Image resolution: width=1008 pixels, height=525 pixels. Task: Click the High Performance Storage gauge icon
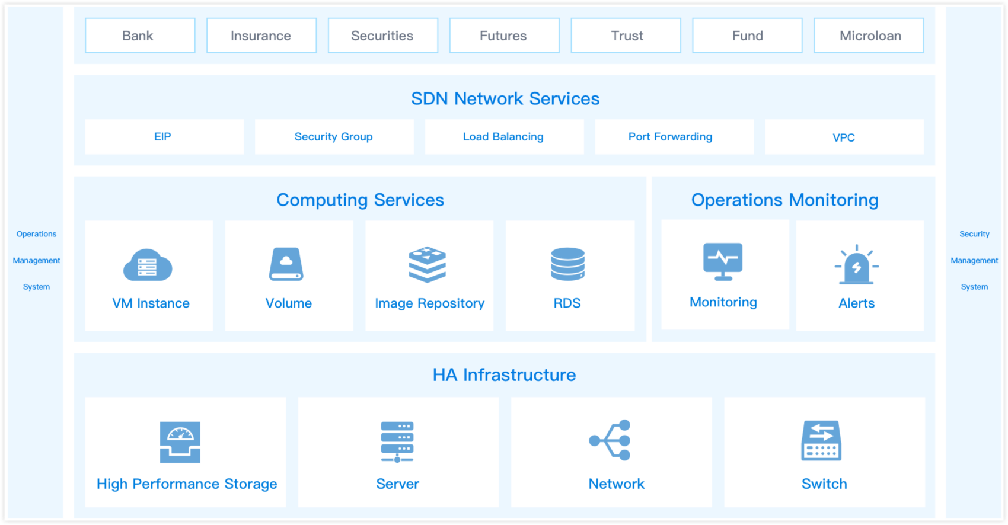tap(180, 442)
